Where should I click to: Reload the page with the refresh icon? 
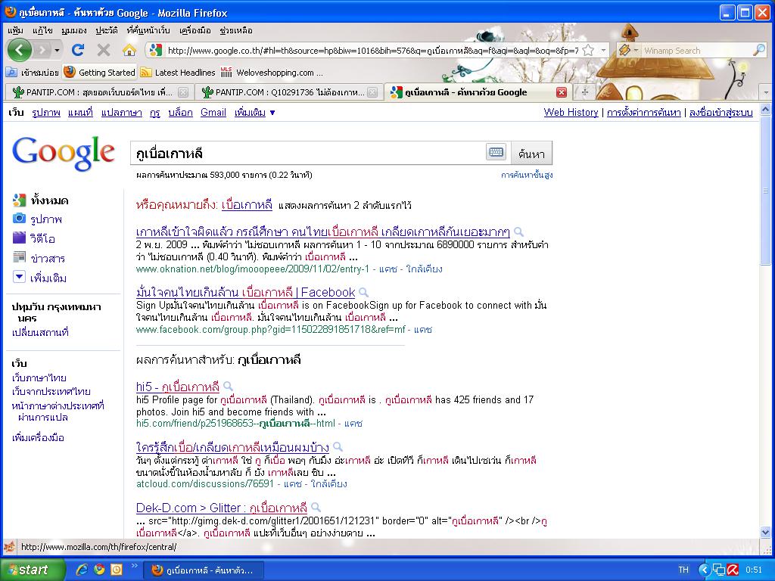click(x=78, y=50)
